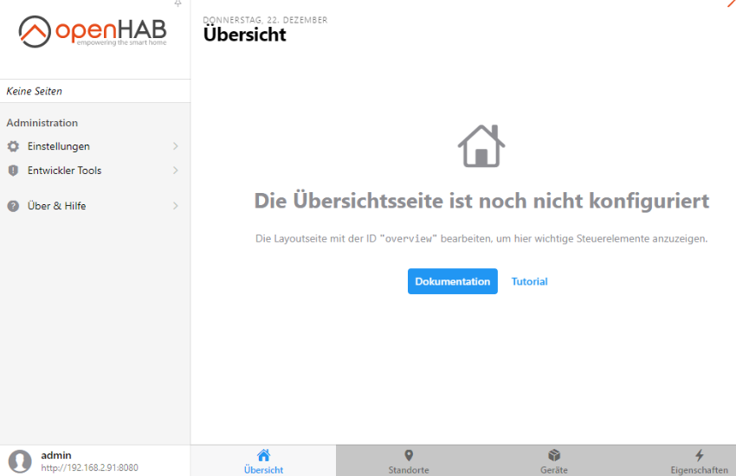Click the heading about Übersichtsseite not configured
Image resolution: width=736 pixels, height=476 pixels.
(x=481, y=201)
